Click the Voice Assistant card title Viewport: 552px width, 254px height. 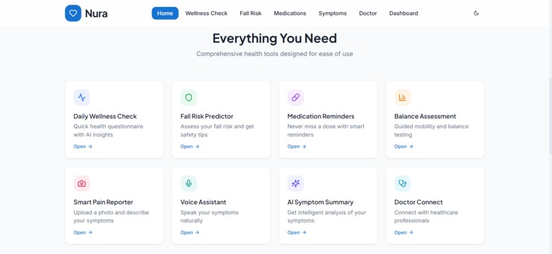pos(203,202)
